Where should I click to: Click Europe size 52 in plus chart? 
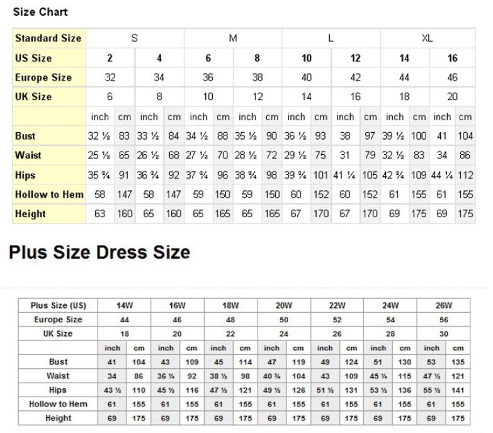[x=337, y=320]
